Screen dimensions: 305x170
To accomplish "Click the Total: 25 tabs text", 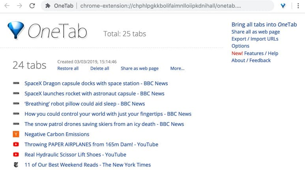I will point(125,34).
